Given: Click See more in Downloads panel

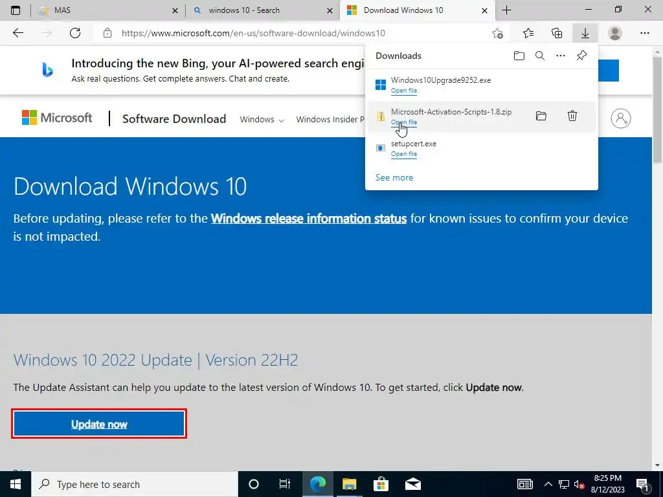Looking at the screenshot, I should pos(394,177).
